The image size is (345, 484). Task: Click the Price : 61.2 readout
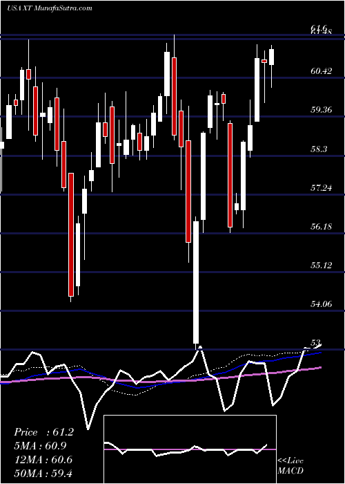[43, 432]
